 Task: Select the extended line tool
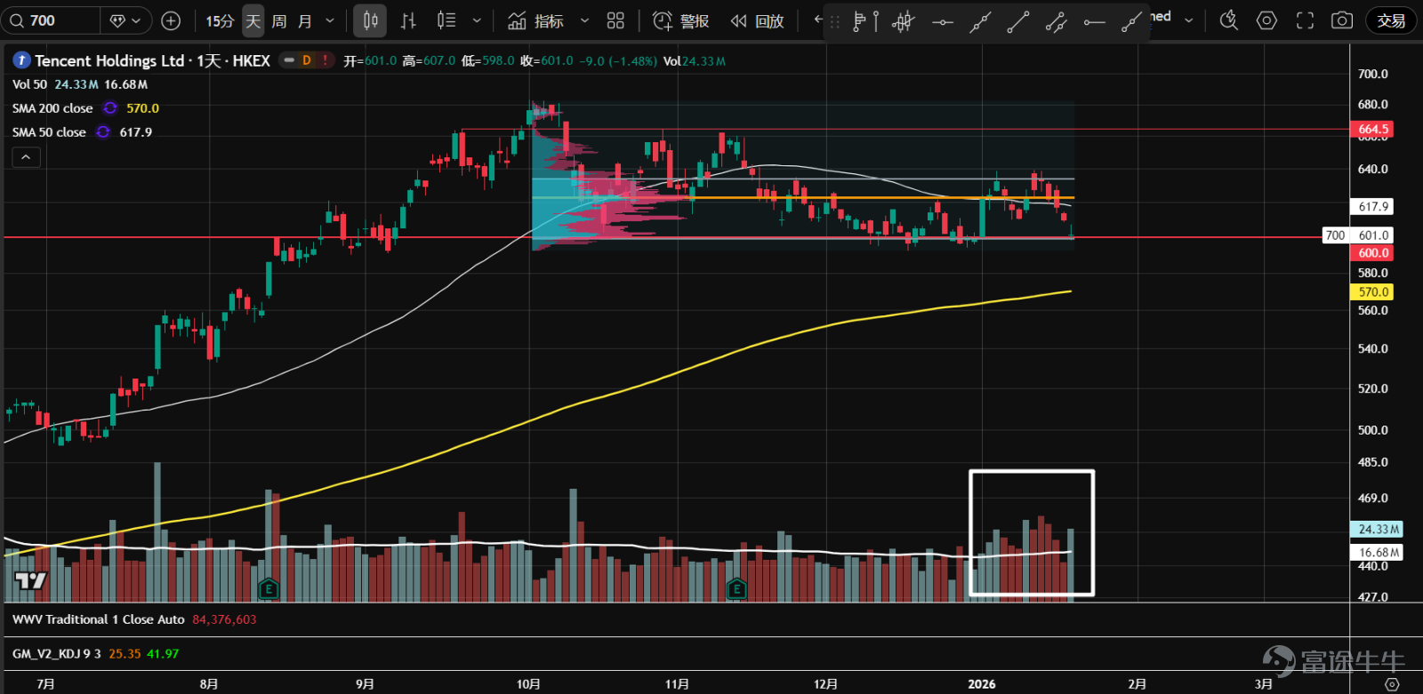click(x=980, y=21)
